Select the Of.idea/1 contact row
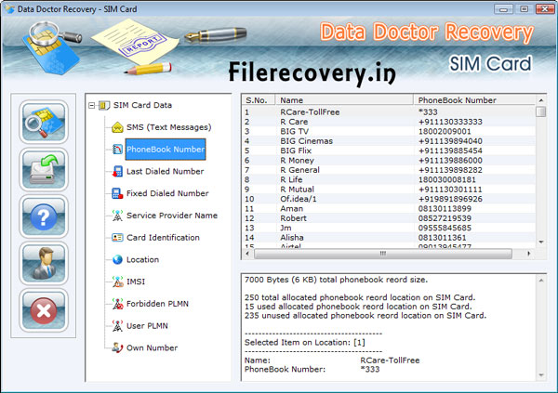Image resolution: width=558 pixels, height=393 pixels. pos(389,199)
